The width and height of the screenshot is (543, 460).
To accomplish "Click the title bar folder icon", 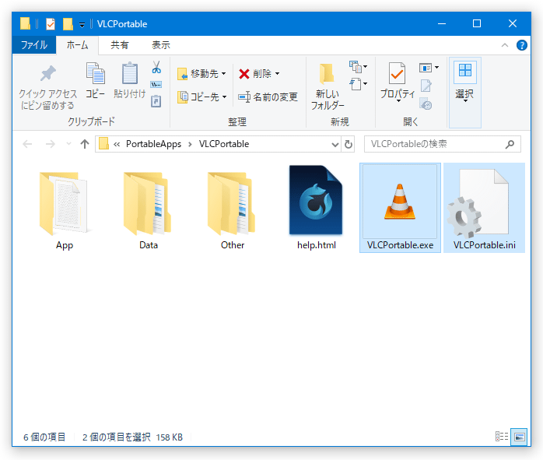I will coord(25,23).
